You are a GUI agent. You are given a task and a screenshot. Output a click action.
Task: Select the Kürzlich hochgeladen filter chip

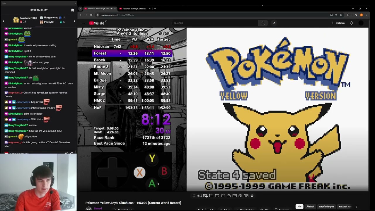pos(345,207)
